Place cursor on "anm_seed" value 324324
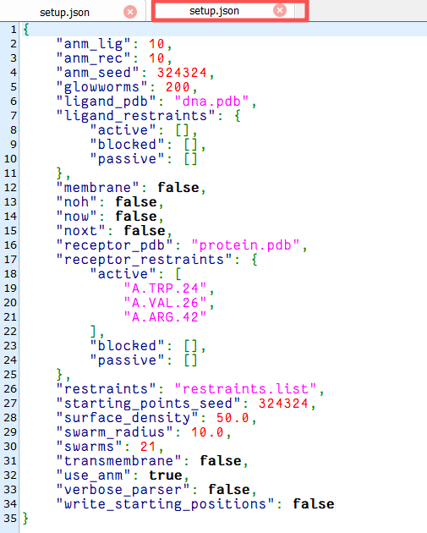The image size is (427, 533). pyautogui.click(x=182, y=73)
